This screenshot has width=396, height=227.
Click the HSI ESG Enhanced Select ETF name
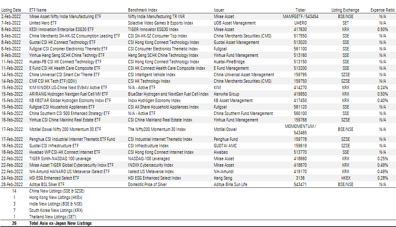point(54,178)
